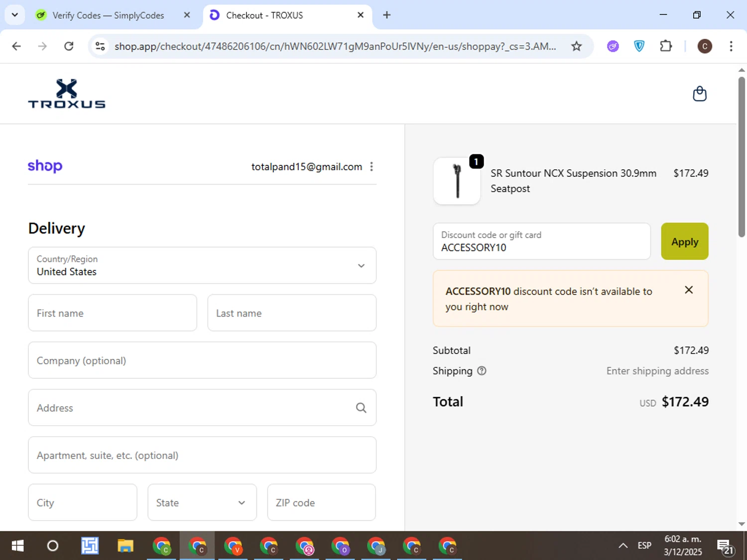Close the Verify Codes SimplyCodes tab
Viewport: 747px width, 560px height.
click(x=187, y=15)
